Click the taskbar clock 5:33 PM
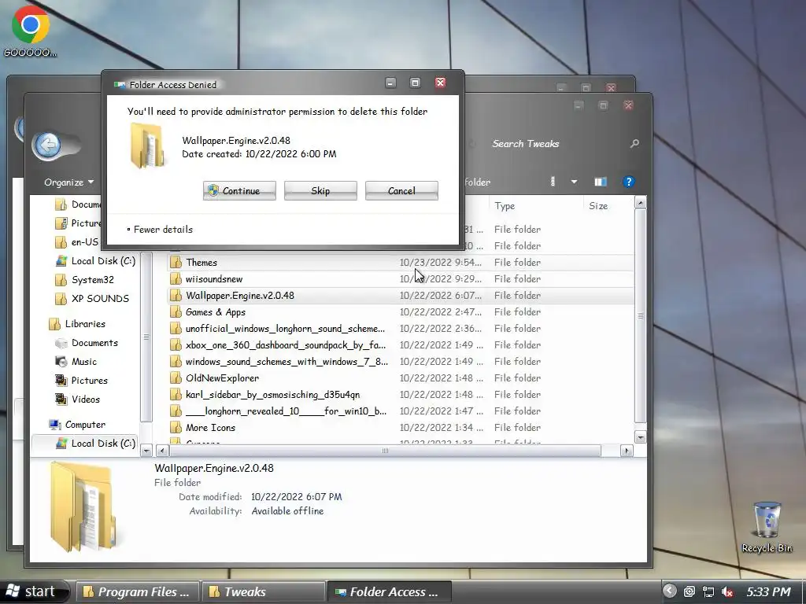Viewport: 806px width, 604px height. [x=768, y=591]
